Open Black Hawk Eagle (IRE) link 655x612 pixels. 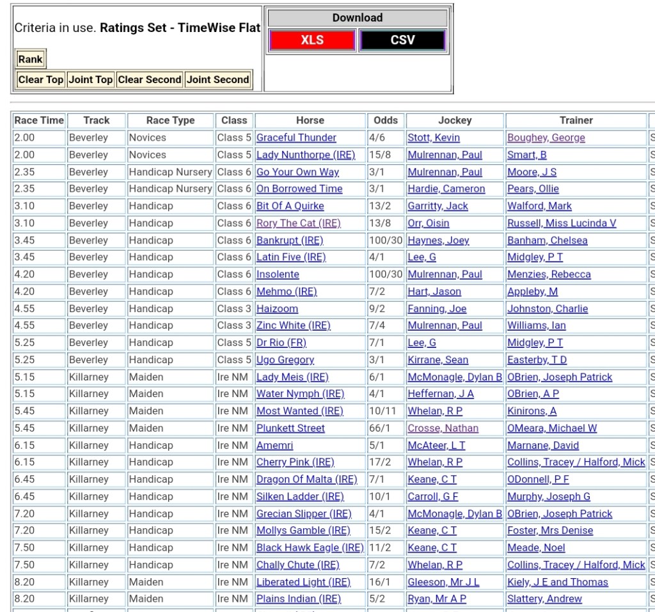click(310, 548)
